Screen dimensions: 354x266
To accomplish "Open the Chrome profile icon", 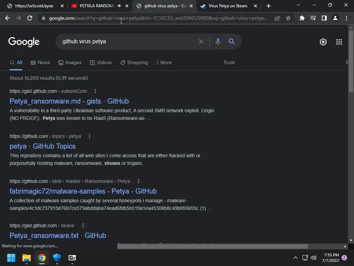I will 335,18.
